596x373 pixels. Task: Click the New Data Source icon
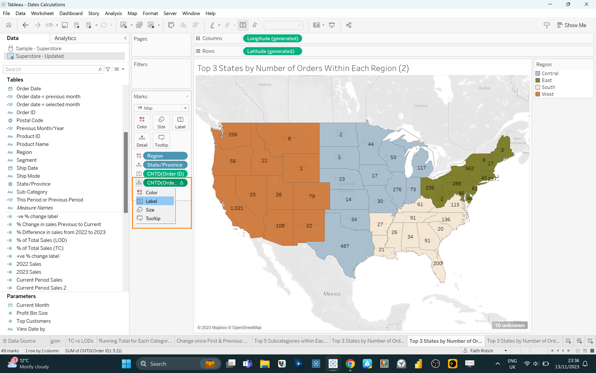pyautogui.click(x=77, y=25)
